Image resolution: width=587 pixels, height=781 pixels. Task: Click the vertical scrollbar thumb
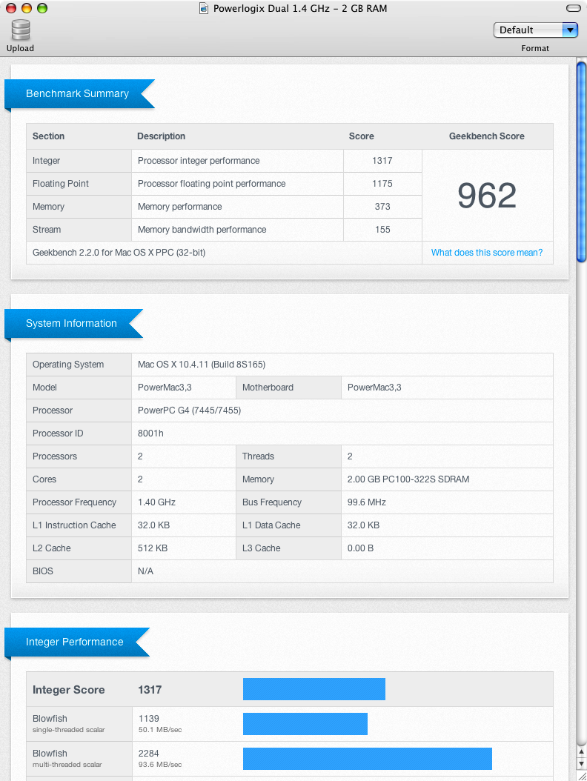coord(581,162)
